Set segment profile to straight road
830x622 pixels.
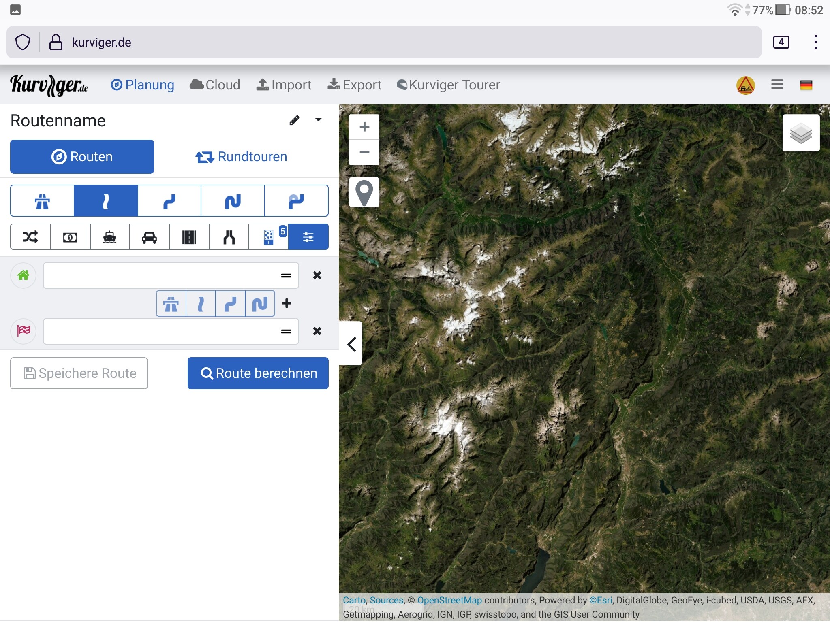201,303
